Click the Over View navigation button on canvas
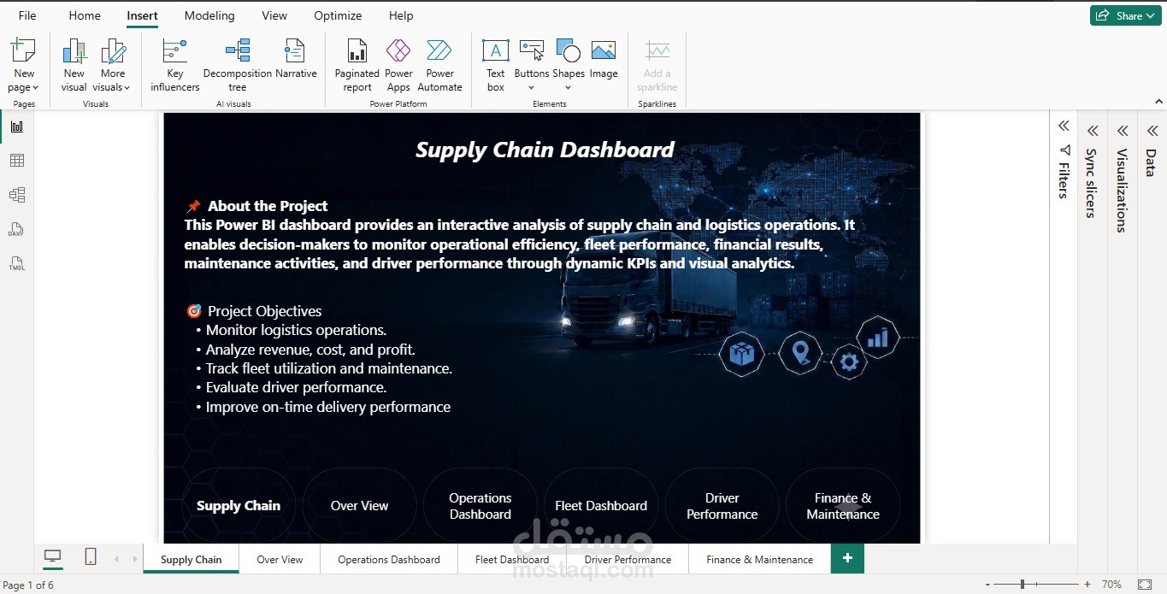 359,506
